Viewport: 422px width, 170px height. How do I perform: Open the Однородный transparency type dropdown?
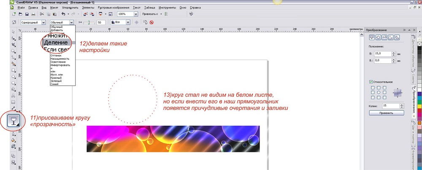pos(43,23)
